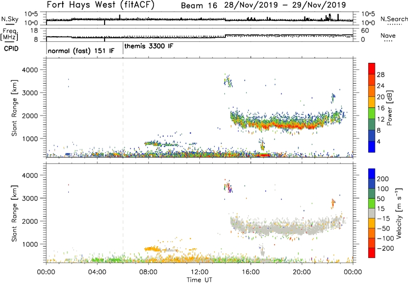Click the 'Slant Range [km]' label of the velocity panel
The image size is (408, 283).
coord(14,214)
